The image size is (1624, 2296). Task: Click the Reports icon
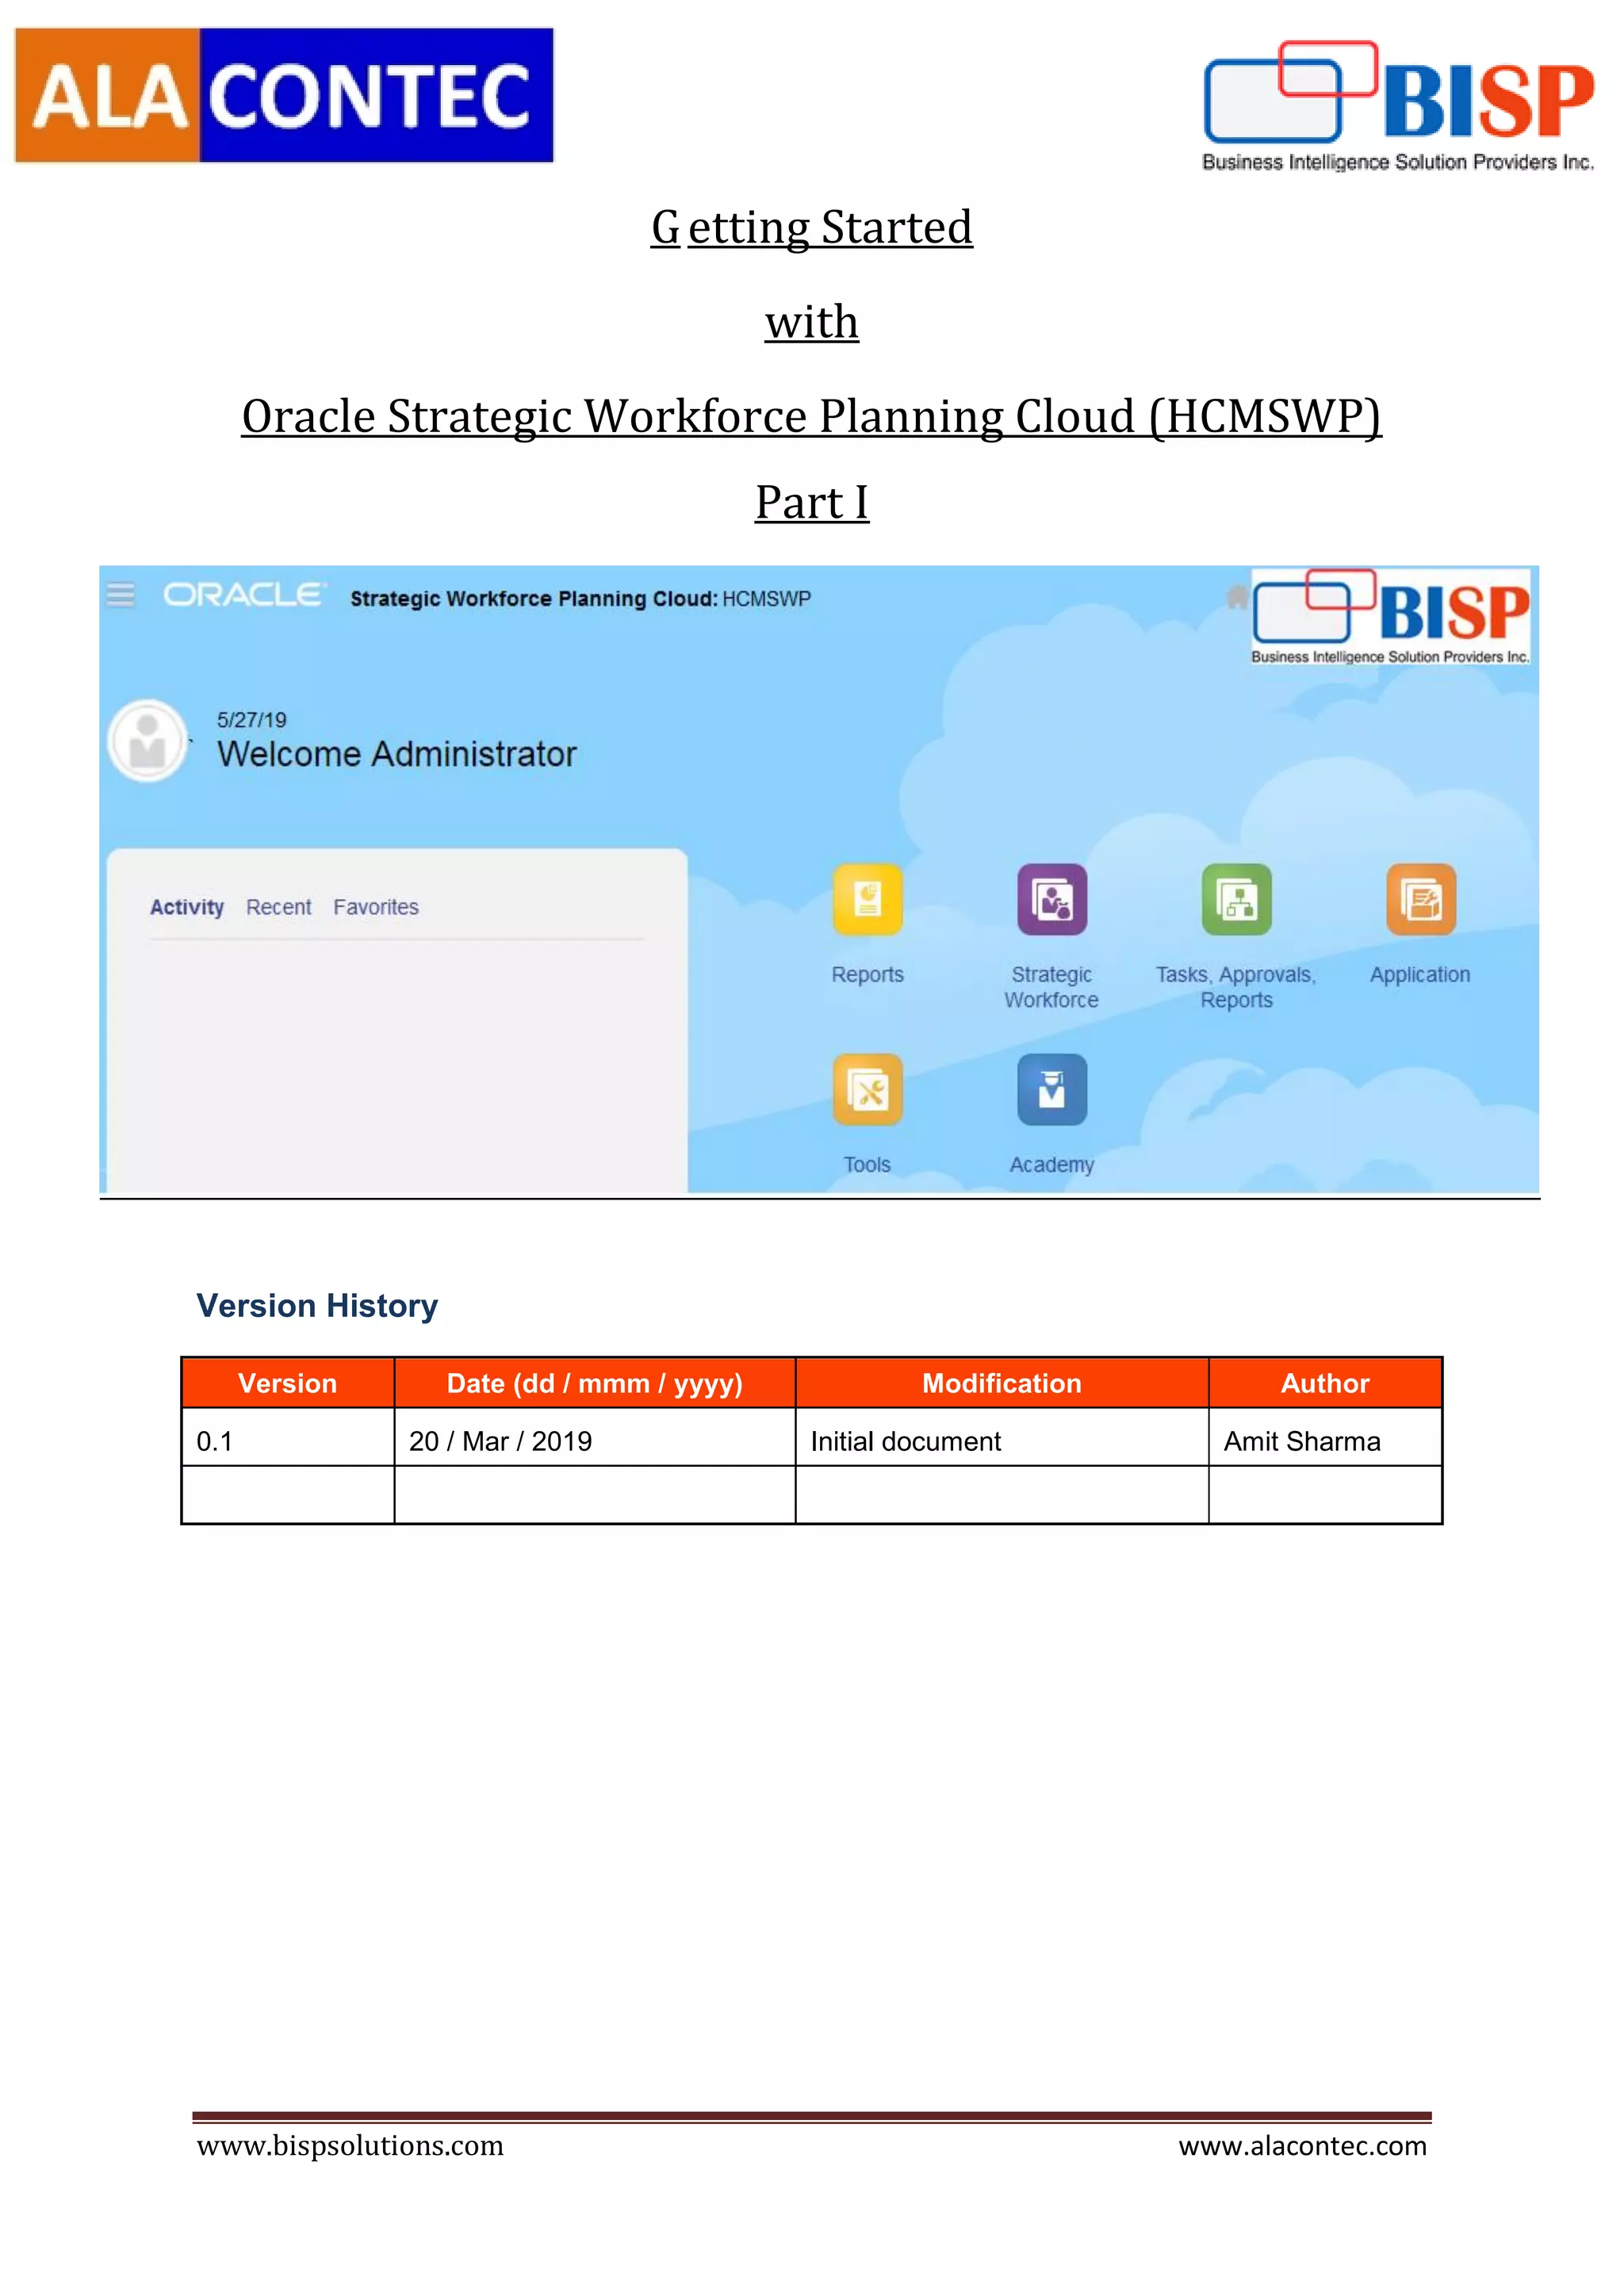tap(867, 899)
